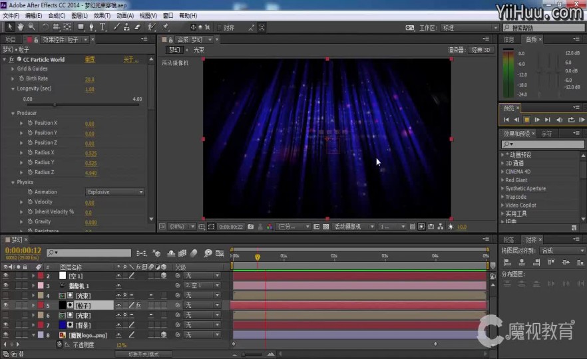587x359 pixels.
Task: Hide the 粒子 layer eye
Action: 5,305
